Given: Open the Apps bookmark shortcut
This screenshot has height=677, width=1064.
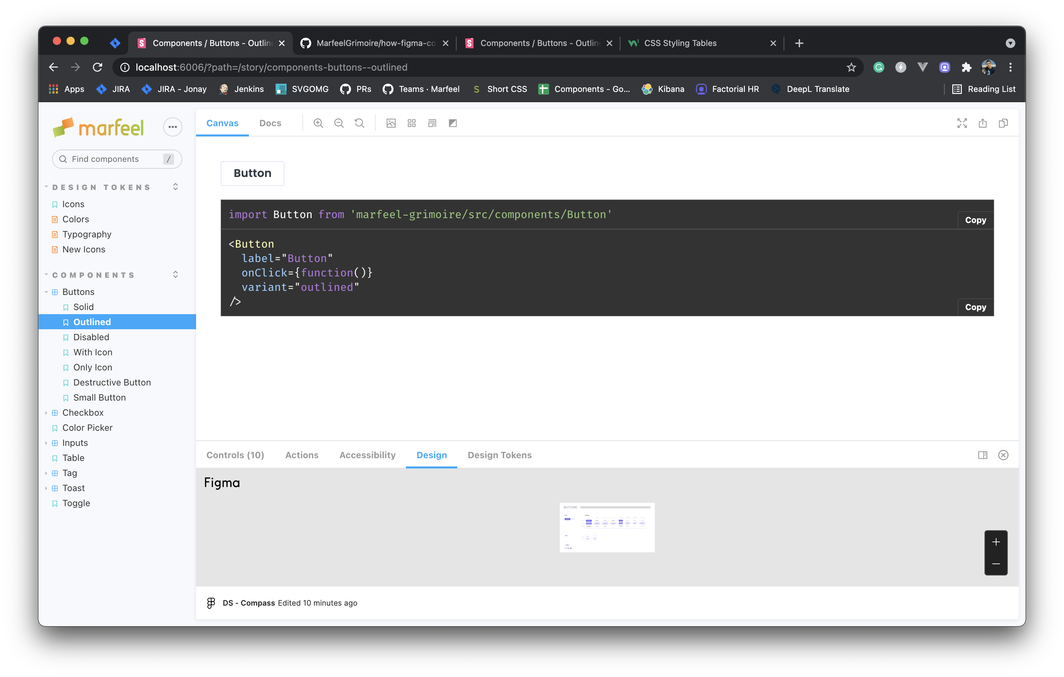Looking at the screenshot, I should pyautogui.click(x=66, y=89).
